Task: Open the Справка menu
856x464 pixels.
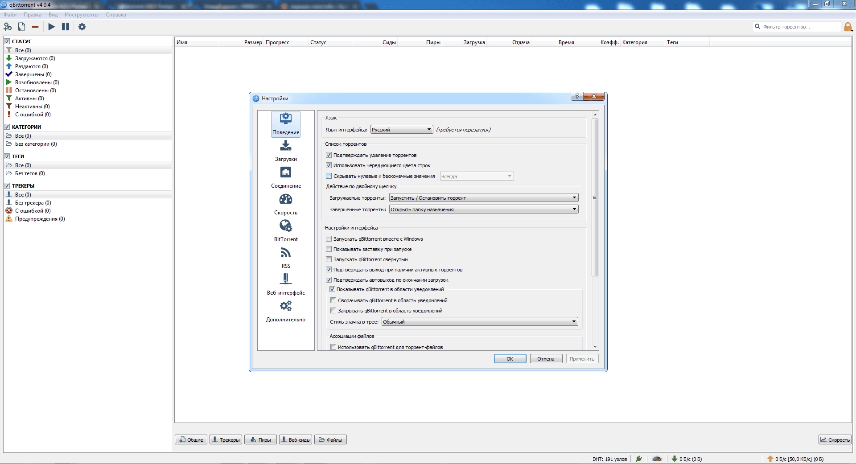Action: coord(116,15)
